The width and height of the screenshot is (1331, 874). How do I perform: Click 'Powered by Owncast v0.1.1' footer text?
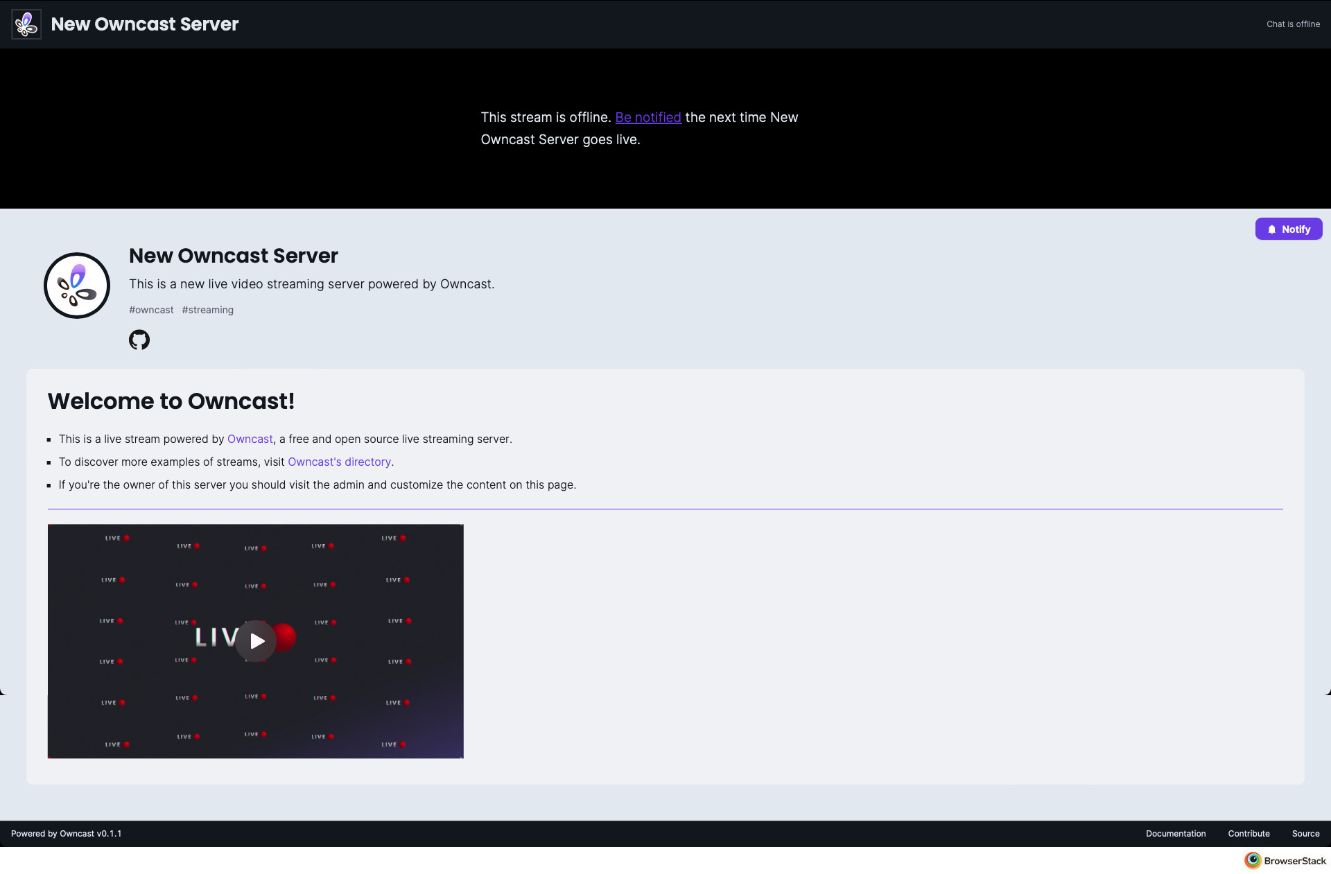[67, 834]
